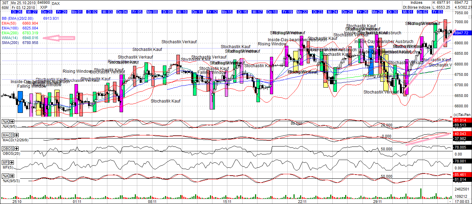Viewport: 472px width, 204px height.
Task: Click the 6800.00 price scale label
Action: (461, 64)
